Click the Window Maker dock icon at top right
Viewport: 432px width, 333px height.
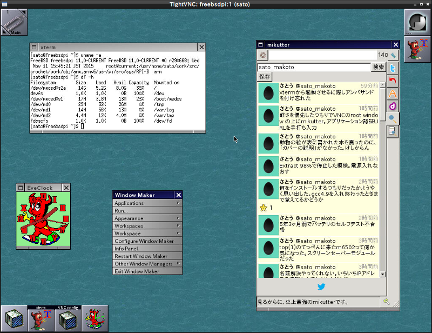click(417, 22)
